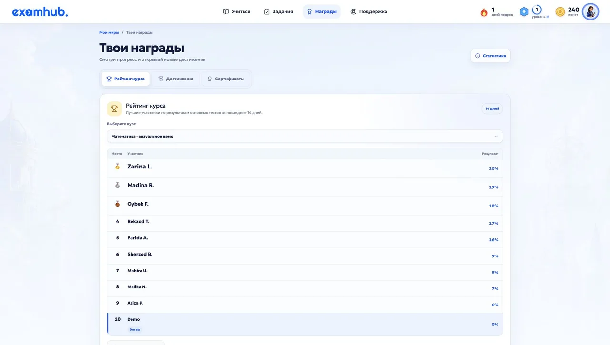
Task: Click the examhub logo
Action: [x=40, y=12]
